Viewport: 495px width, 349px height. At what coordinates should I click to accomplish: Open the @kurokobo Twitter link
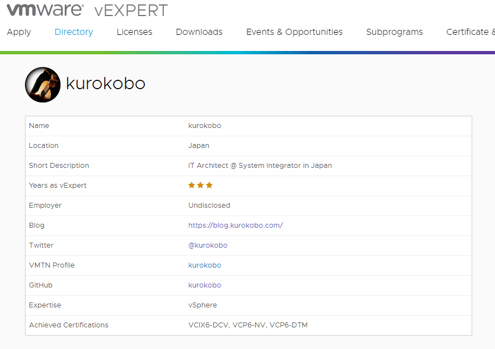(208, 245)
